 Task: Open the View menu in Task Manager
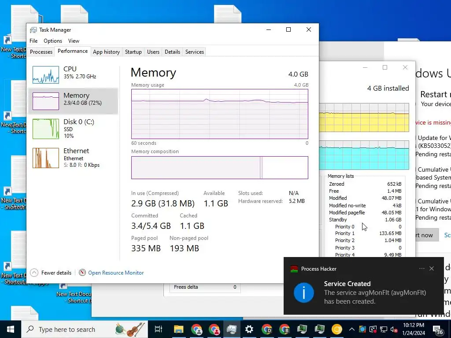click(74, 41)
